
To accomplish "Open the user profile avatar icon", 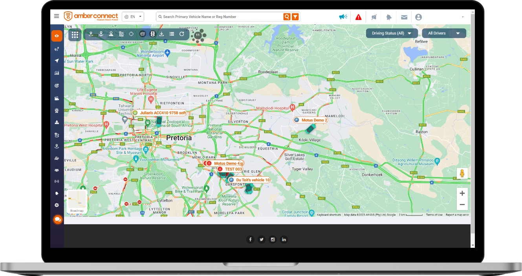I will (418, 17).
